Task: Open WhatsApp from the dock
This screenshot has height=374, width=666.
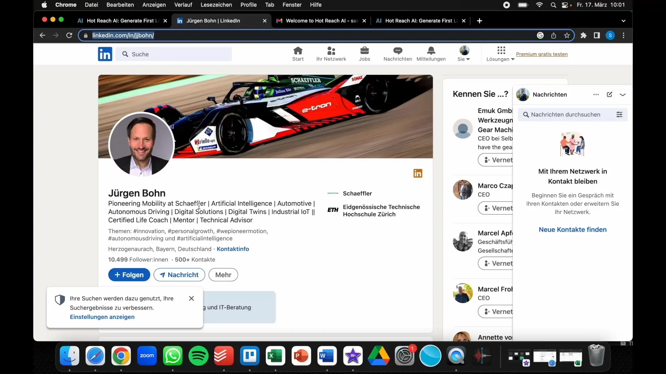Action: point(173,356)
